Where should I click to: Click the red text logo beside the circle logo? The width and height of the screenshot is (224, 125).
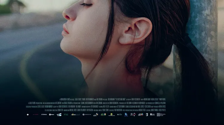pos(36,114)
